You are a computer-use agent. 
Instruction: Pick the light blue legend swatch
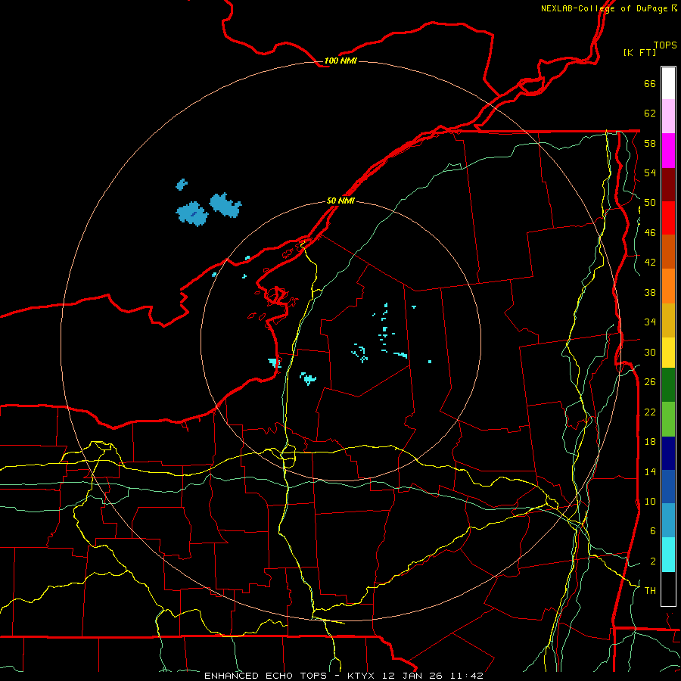tap(668, 521)
